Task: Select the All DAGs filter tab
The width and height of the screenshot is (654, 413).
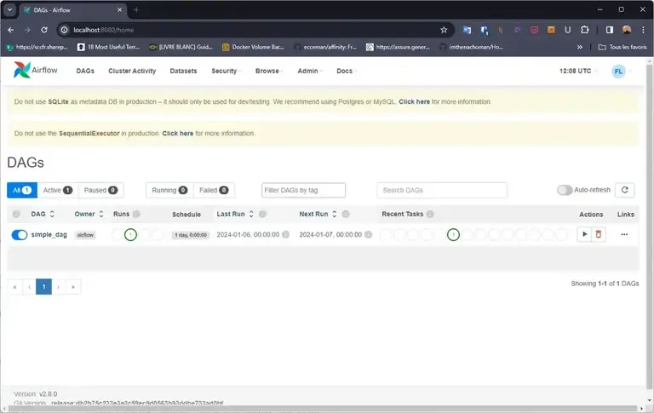Action: click(22, 190)
